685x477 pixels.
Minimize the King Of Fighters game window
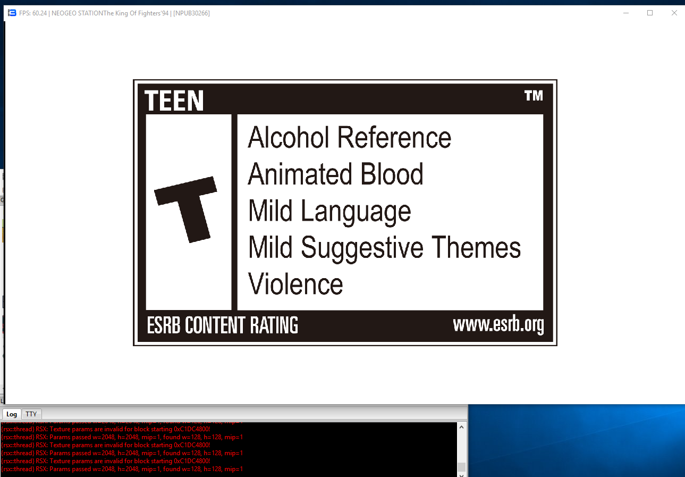(625, 13)
